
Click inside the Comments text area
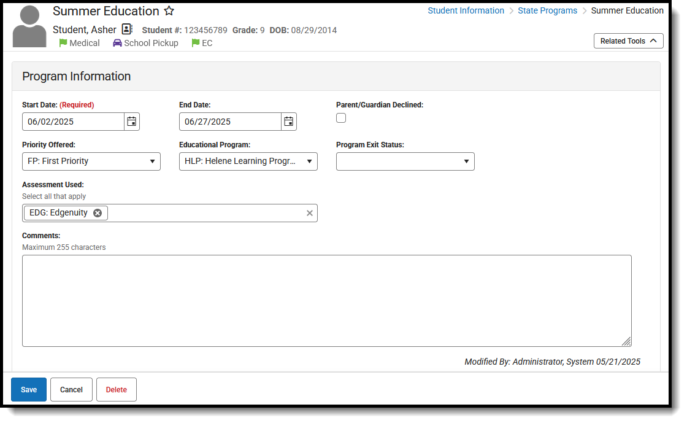pos(327,301)
